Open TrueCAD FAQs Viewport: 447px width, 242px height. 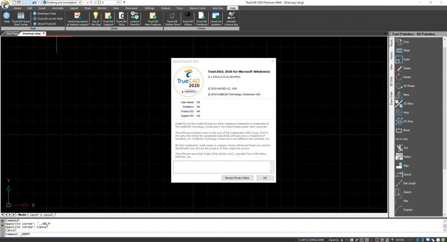(x=121, y=19)
